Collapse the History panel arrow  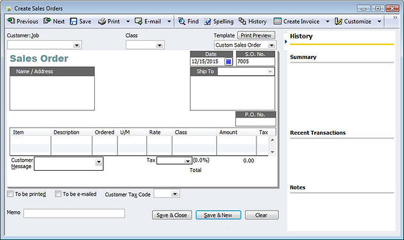click(286, 41)
